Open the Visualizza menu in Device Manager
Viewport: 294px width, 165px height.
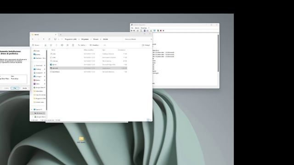click(144, 28)
